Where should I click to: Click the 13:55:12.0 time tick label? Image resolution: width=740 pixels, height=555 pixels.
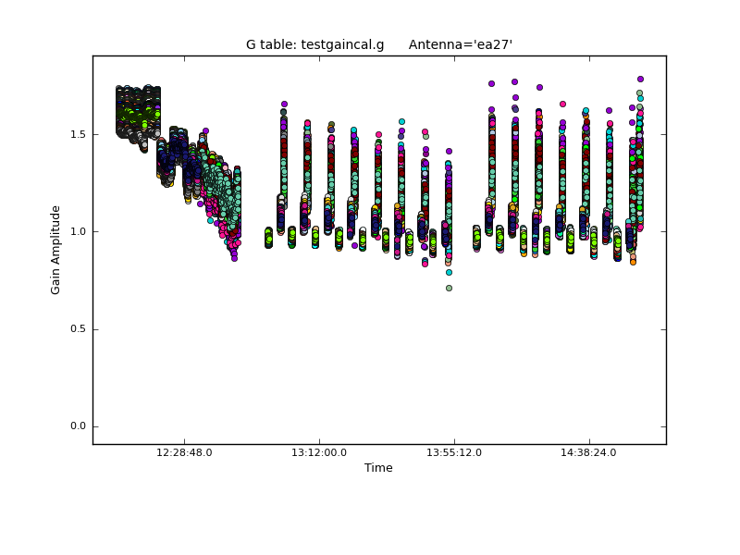454,453
